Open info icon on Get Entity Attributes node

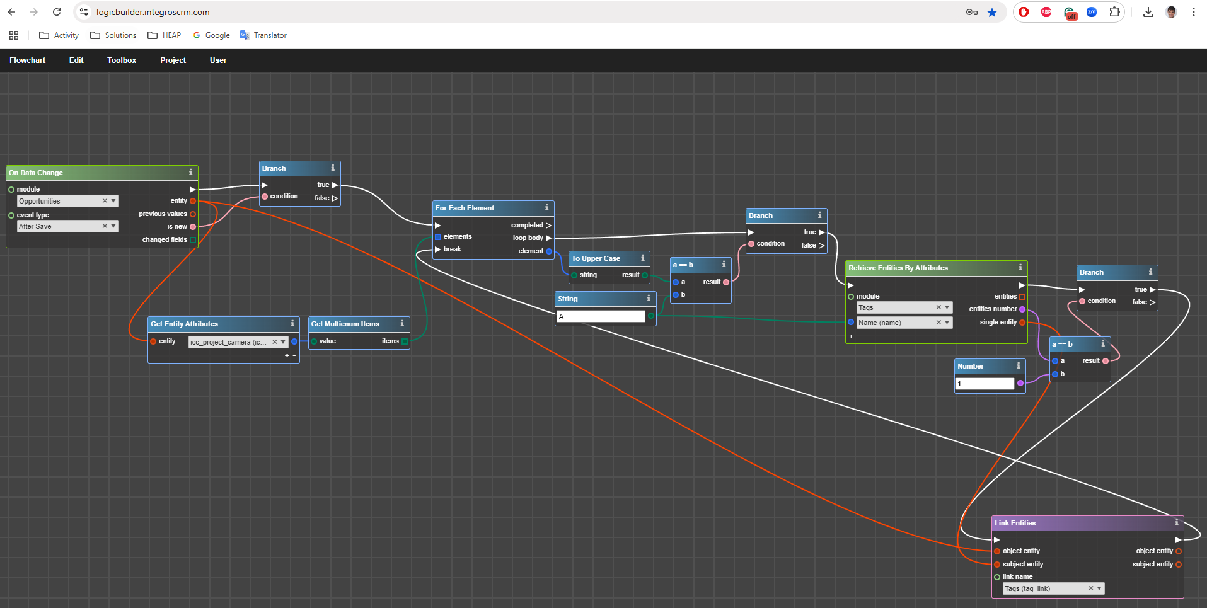[292, 323]
